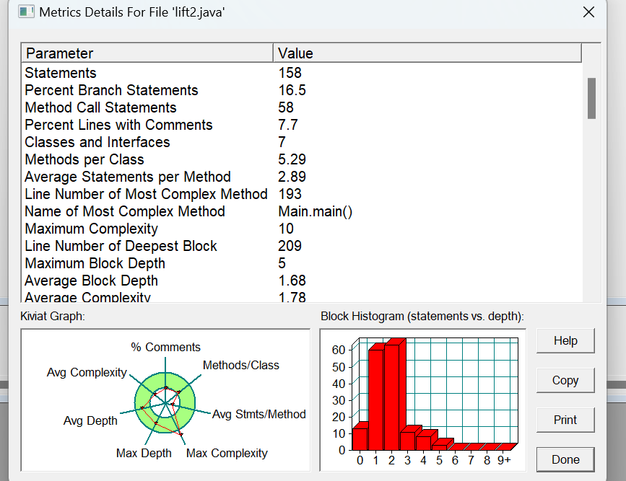
Task: Select the Percent Branch Statements row
Action: 302,90
